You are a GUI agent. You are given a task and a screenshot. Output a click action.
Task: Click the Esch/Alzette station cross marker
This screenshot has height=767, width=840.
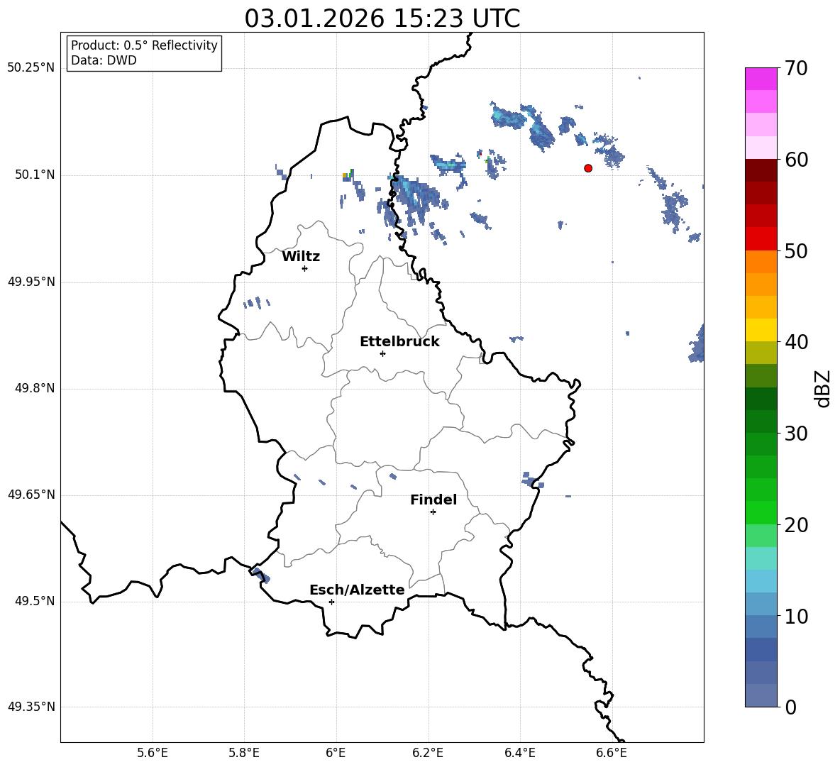point(331,602)
